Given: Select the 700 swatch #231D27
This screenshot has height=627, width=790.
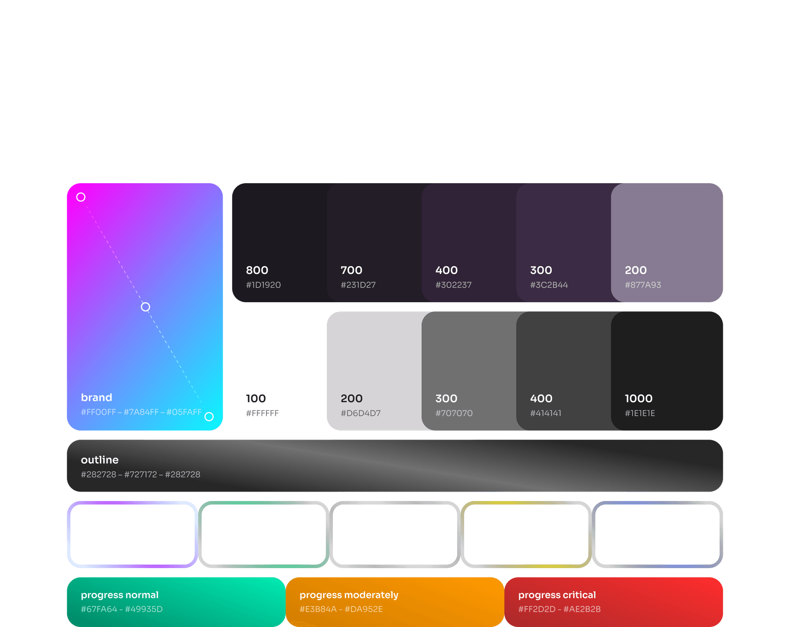Looking at the screenshot, I should tap(374, 242).
